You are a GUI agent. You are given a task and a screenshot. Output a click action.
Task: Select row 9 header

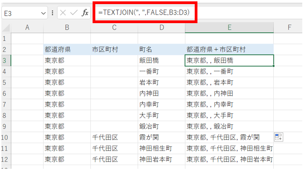6,126
